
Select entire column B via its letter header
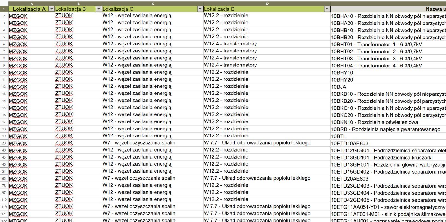(x=78, y=3)
